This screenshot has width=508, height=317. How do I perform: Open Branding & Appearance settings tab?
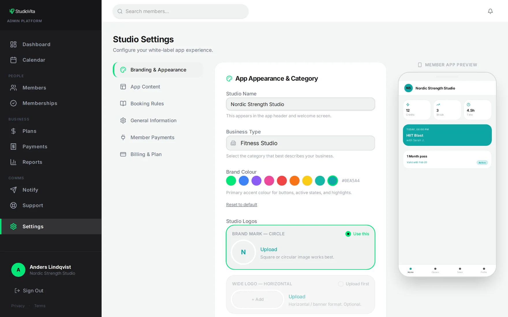[158, 70]
